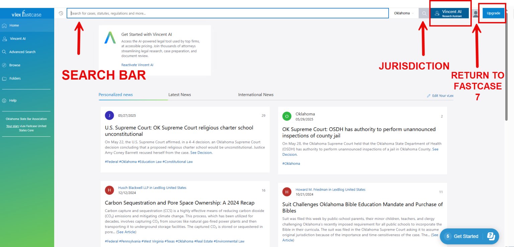Click the 11 count on the Bible Mandate card
This screenshot has width=514, height=247.
tap(441, 192)
